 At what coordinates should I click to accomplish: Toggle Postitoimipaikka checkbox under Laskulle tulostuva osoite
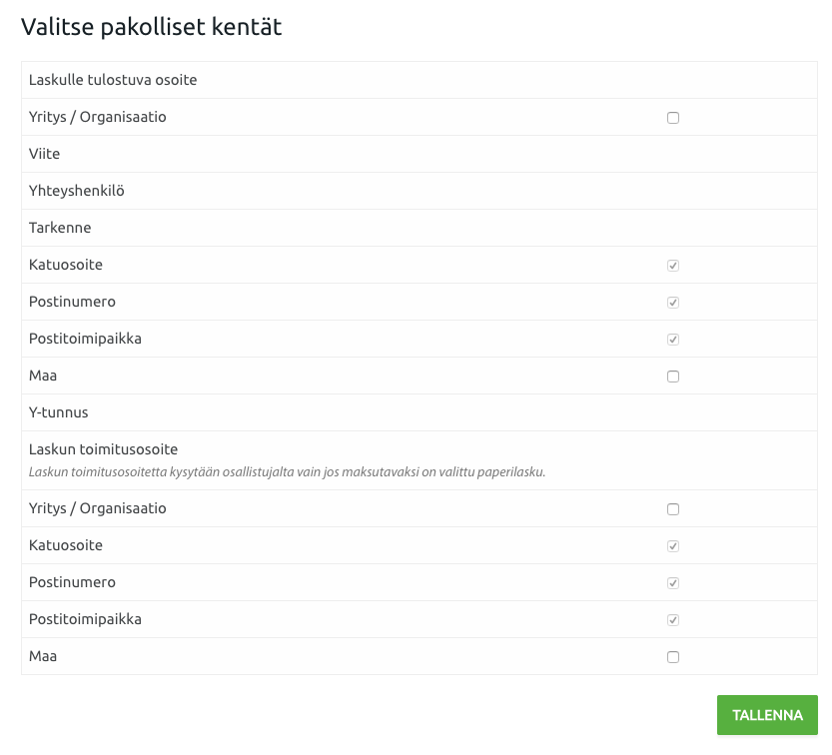coord(673,340)
